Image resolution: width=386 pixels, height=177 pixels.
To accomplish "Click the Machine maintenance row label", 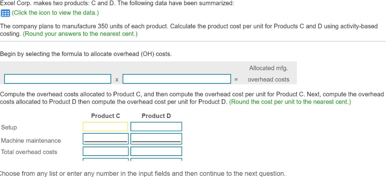I will click(x=31, y=141).
